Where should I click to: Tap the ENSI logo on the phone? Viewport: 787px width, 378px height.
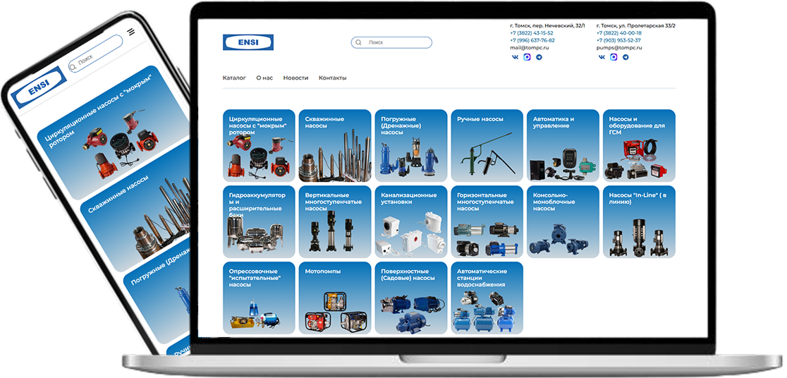click(x=38, y=88)
